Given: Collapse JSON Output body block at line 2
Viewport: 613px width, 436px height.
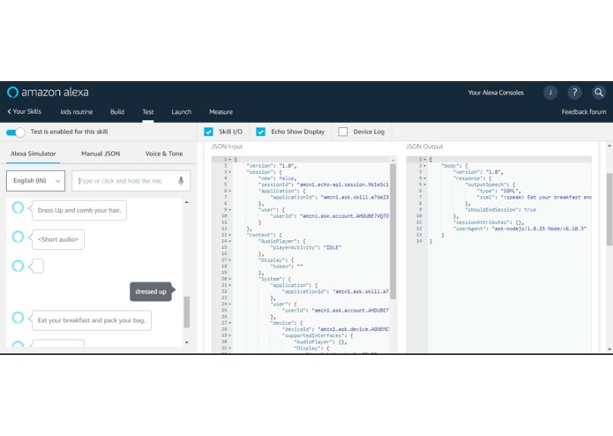Looking at the screenshot, I should [425, 166].
